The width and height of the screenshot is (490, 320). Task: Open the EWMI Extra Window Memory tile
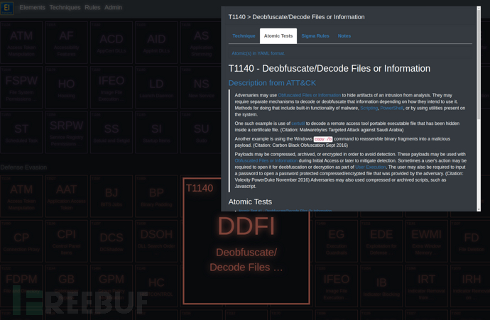pos(426,241)
